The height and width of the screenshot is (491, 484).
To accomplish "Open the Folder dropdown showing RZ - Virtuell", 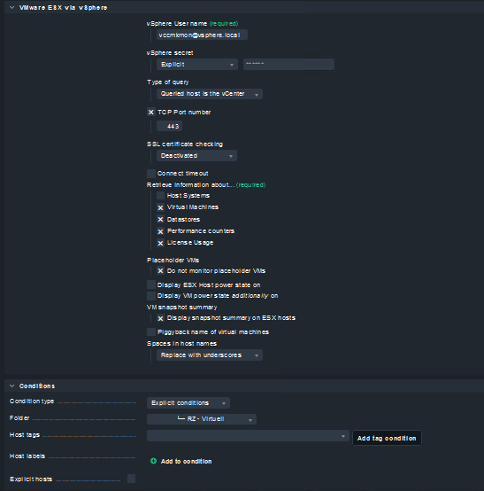I will point(202,419).
